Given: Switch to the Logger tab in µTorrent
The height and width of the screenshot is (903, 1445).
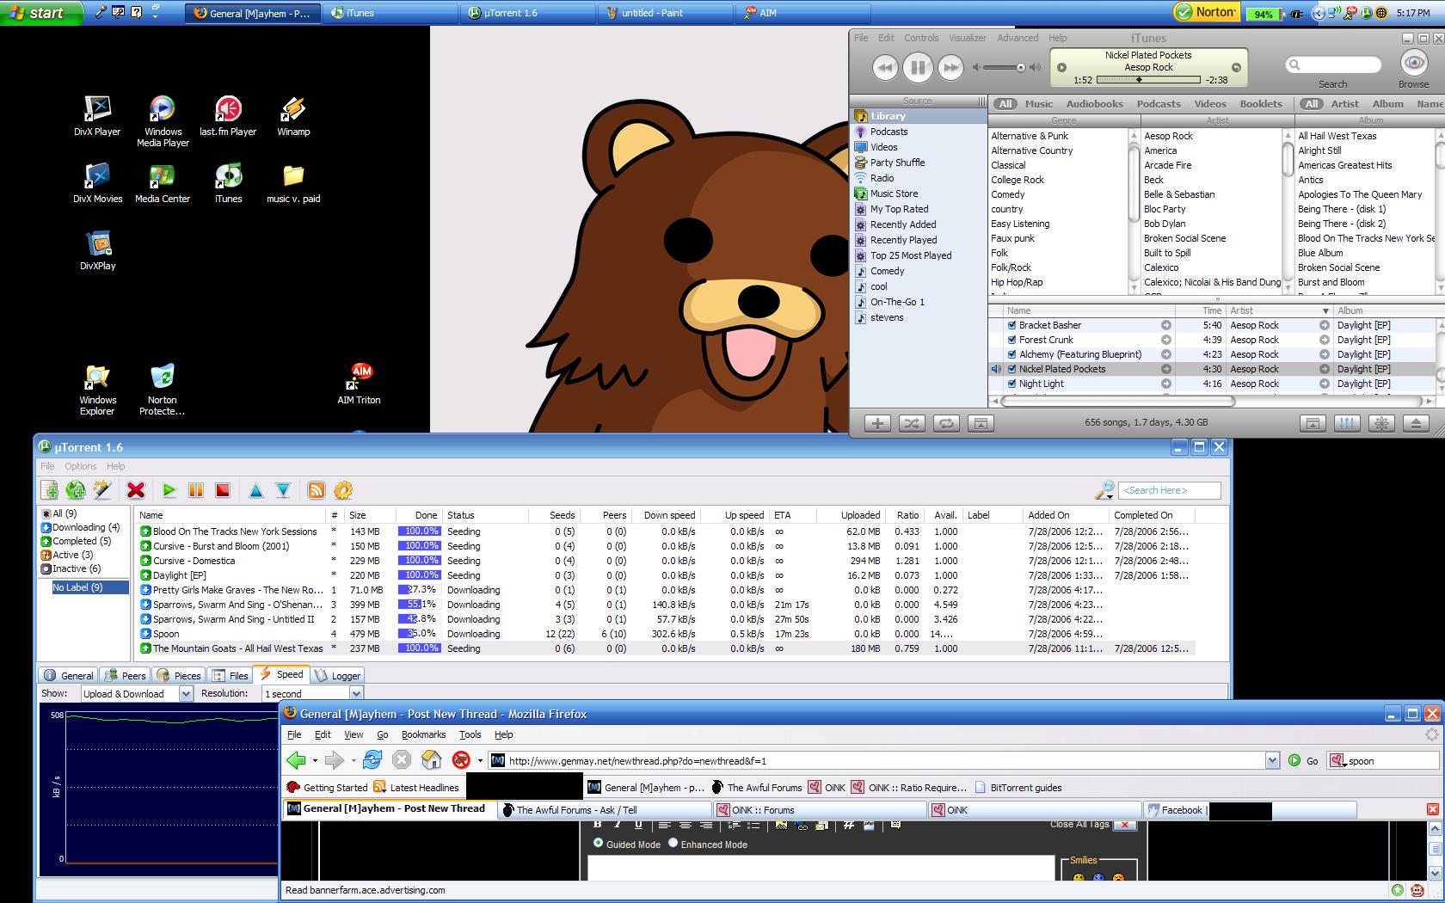Looking at the screenshot, I should (x=337, y=675).
